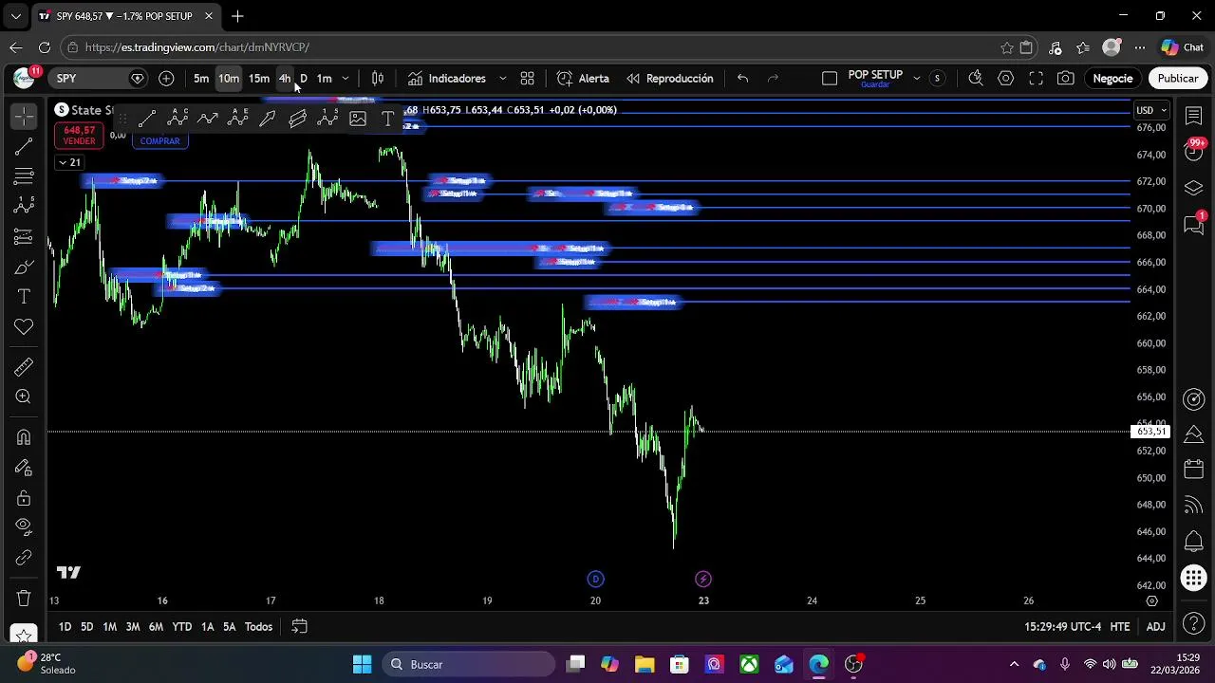The height and width of the screenshot is (683, 1215).
Task: Toggle hide all drawings eye icon
Action: [x=24, y=526]
